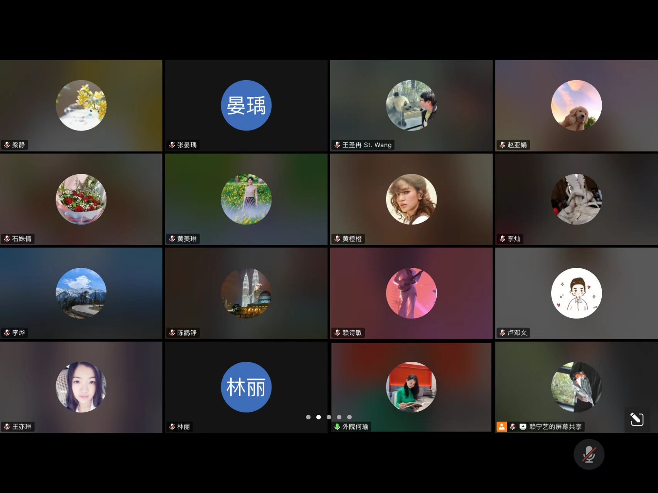Jump to the last page indicator dot
This screenshot has height=493, width=658.
tap(349, 417)
